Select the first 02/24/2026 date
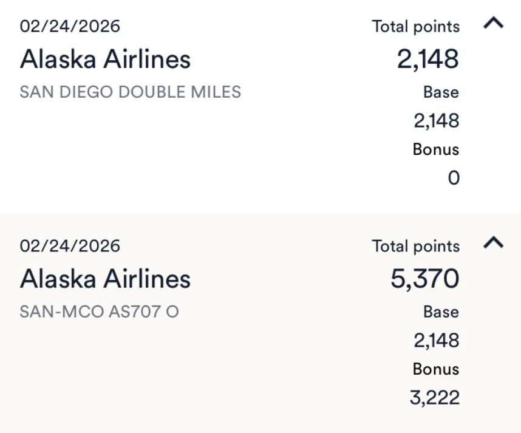Image resolution: width=521 pixels, height=433 pixels. point(70,26)
